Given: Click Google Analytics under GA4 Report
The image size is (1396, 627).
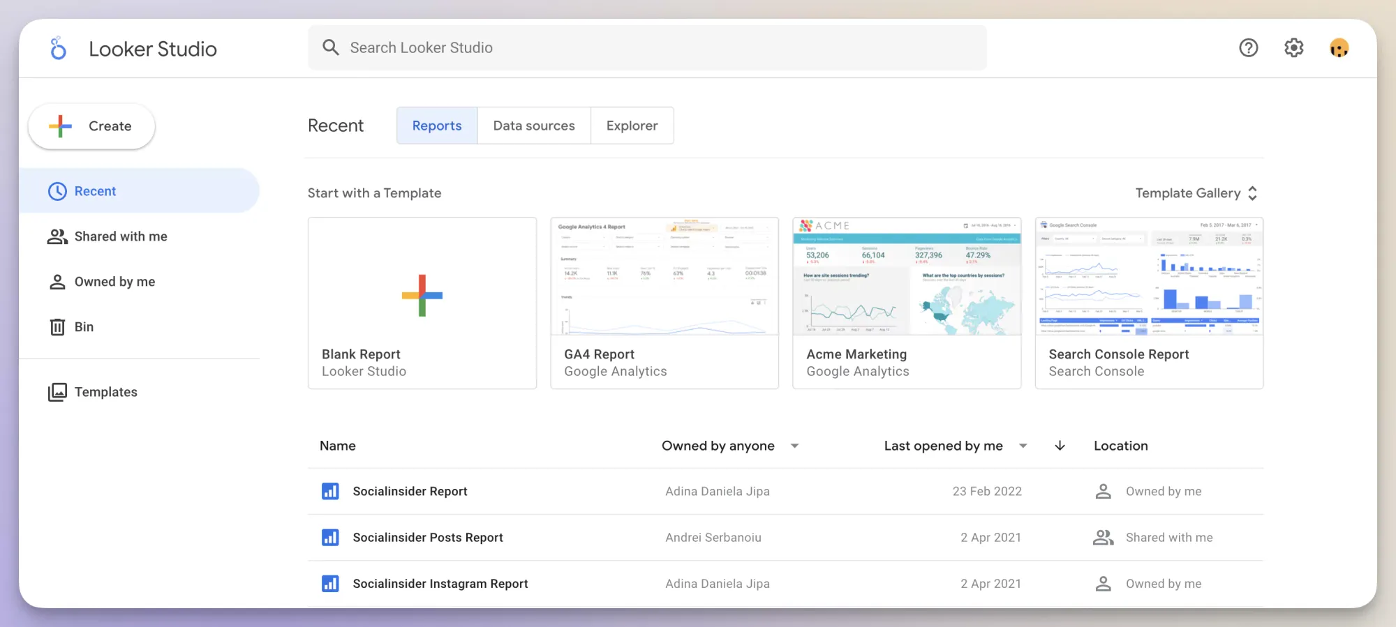Looking at the screenshot, I should point(616,372).
